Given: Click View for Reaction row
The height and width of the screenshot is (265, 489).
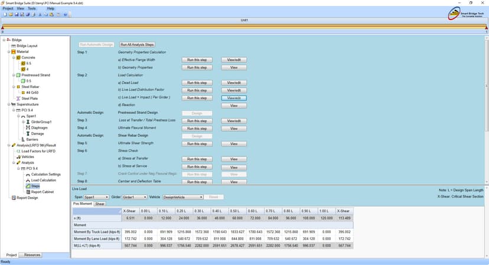Looking at the screenshot, I should [234, 106].
